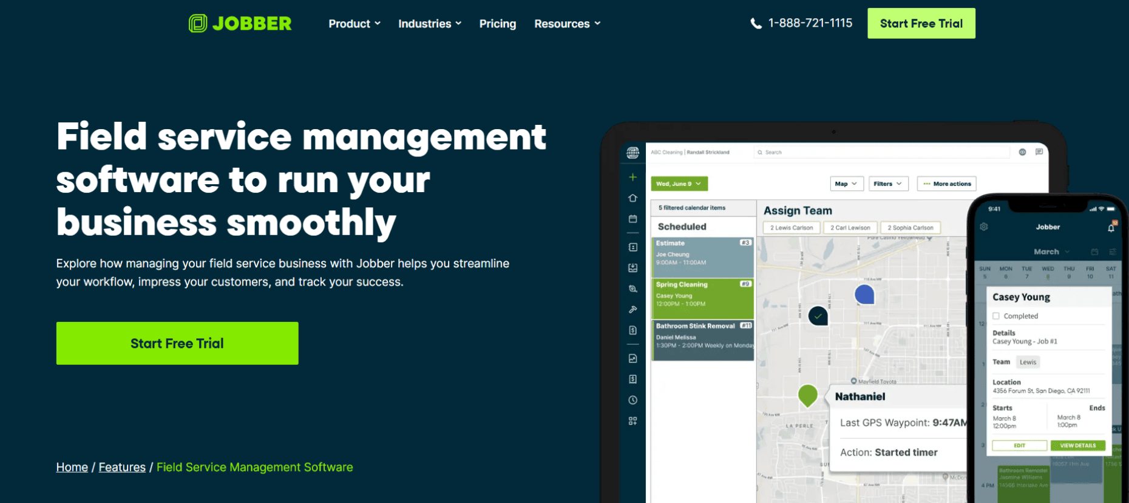Click the filter sliders icon on phone header
The image size is (1129, 503).
pyautogui.click(x=1113, y=252)
